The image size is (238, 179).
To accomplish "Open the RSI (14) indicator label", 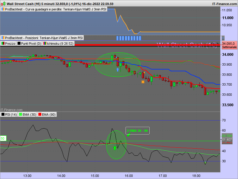I will [9, 115].
